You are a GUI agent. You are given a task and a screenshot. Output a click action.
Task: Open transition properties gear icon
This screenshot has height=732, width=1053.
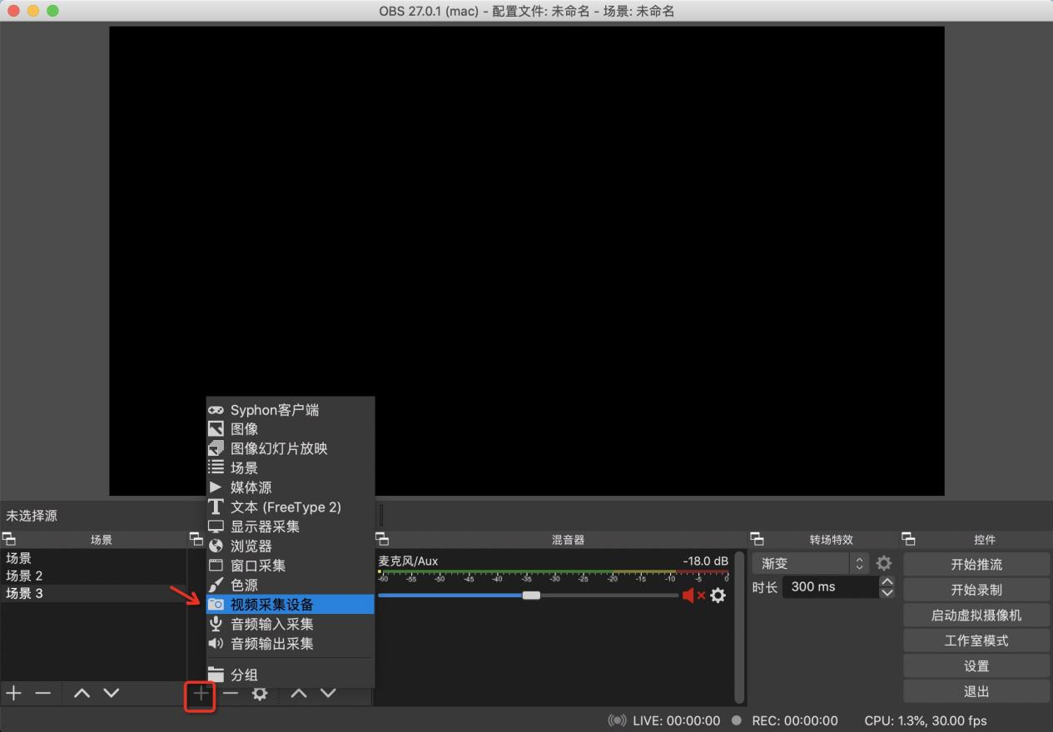click(884, 563)
